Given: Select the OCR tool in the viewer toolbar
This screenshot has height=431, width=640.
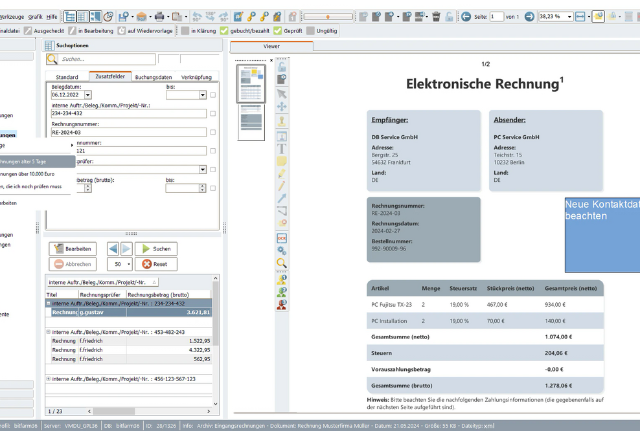Looking at the screenshot, I should (x=280, y=238).
